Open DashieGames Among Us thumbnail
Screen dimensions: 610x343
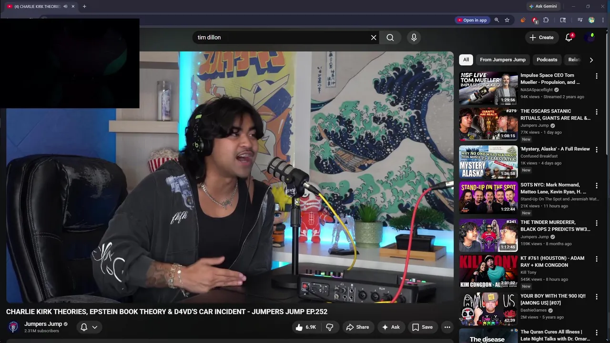tap(488, 309)
